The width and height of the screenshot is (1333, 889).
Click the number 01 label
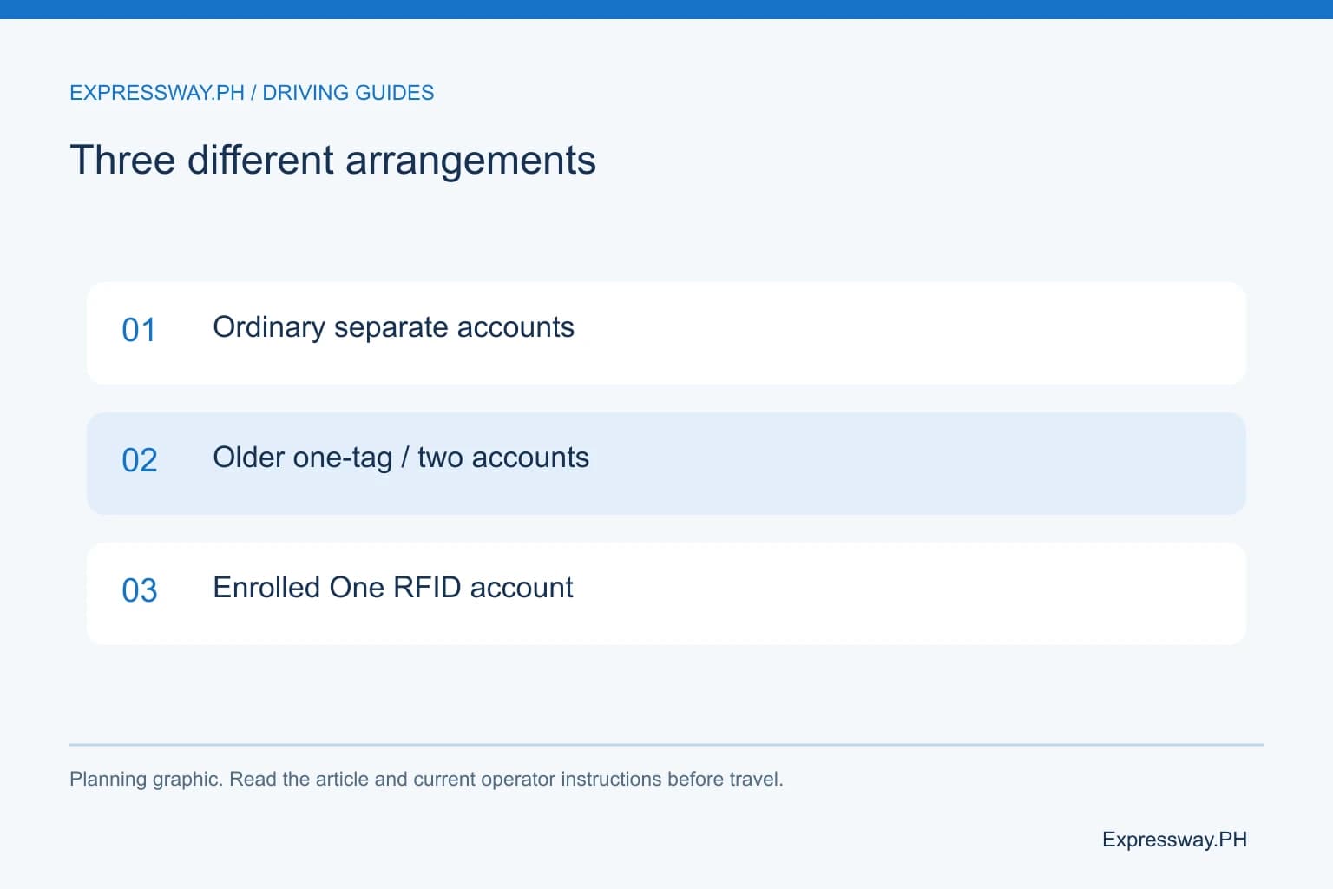(139, 330)
